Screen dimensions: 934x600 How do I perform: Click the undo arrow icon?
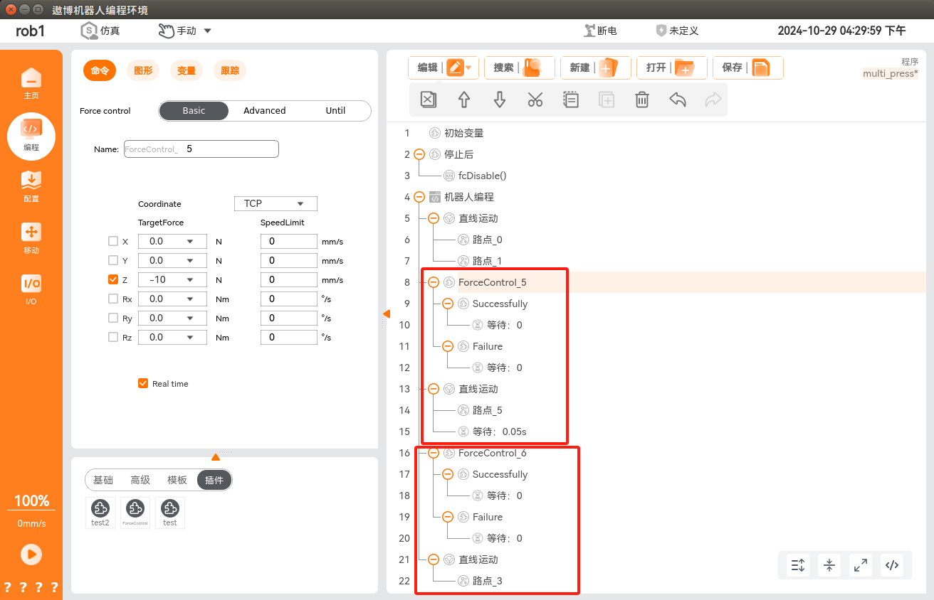click(x=678, y=100)
